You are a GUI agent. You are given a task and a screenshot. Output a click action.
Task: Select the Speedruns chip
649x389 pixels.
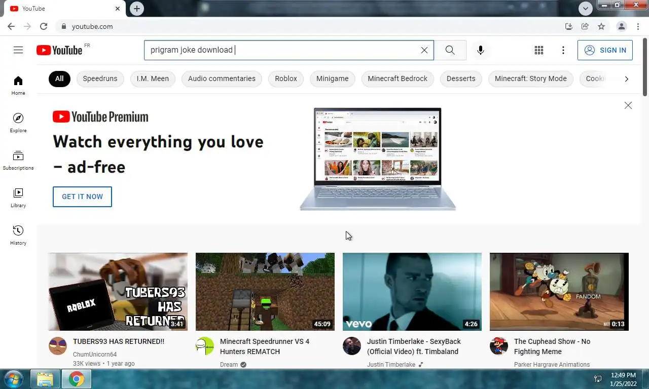pos(100,79)
